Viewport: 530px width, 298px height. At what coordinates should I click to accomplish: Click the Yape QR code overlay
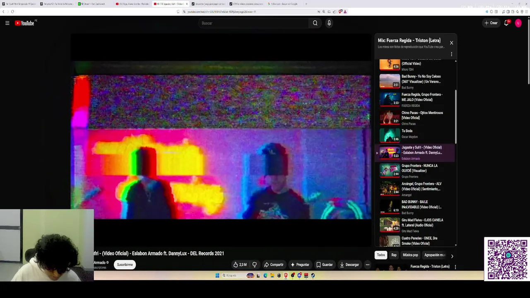tap(507, 259)
